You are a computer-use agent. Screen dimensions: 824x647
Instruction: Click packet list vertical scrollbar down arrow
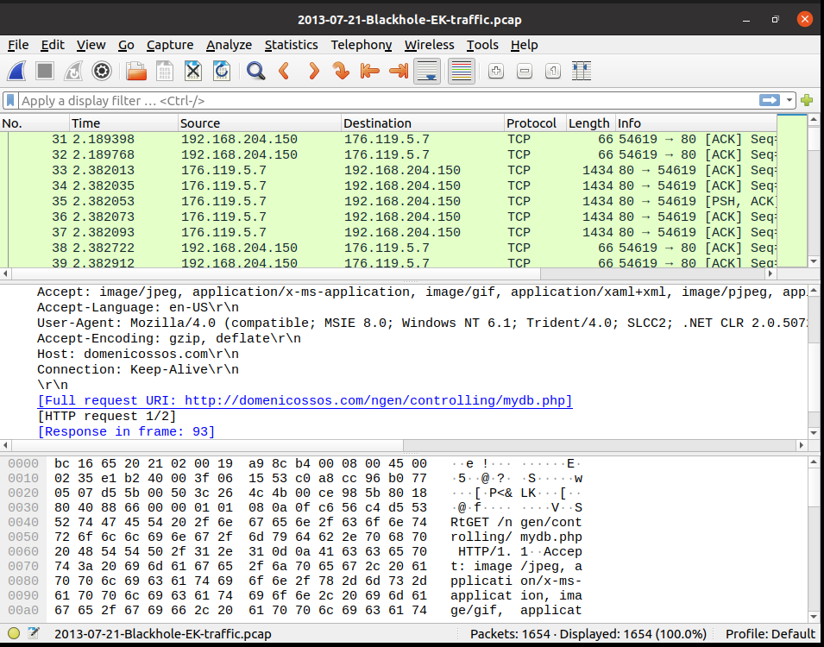coord(814,261)
